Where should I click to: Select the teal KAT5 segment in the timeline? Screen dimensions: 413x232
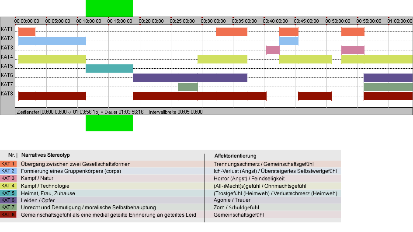109,68
